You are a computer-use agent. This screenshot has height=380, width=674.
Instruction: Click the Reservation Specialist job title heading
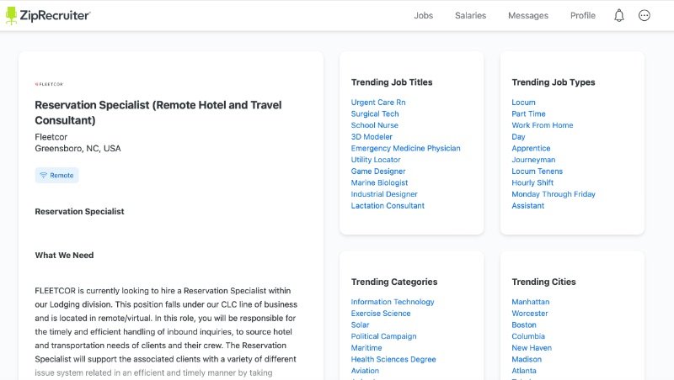158,113
